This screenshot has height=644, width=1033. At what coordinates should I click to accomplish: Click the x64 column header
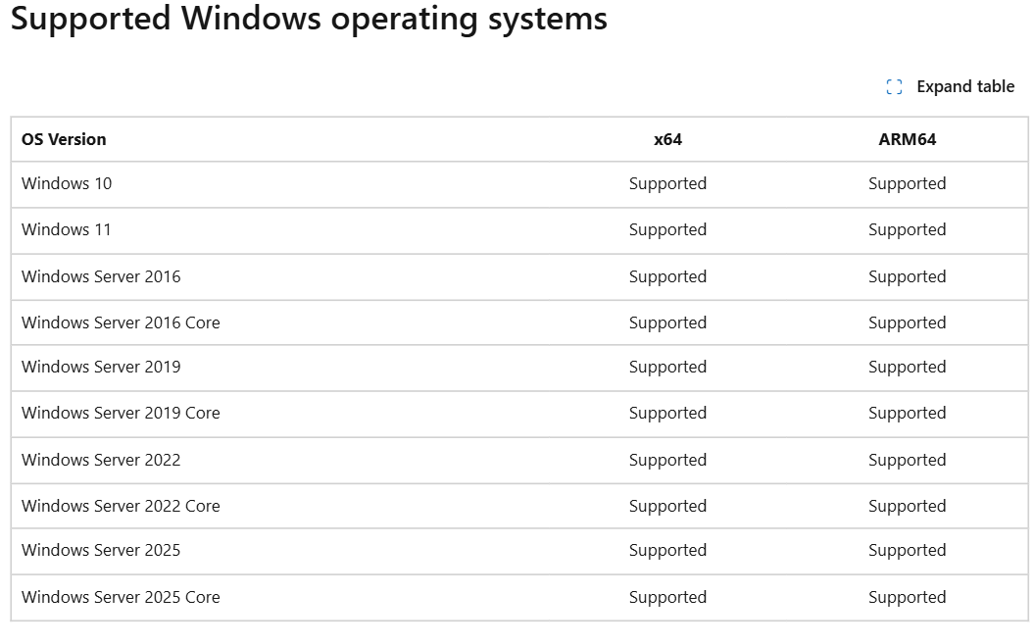667,139
